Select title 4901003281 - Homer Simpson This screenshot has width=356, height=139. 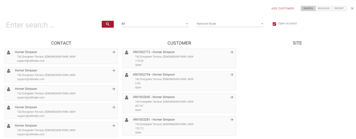[x=154, y=120]
